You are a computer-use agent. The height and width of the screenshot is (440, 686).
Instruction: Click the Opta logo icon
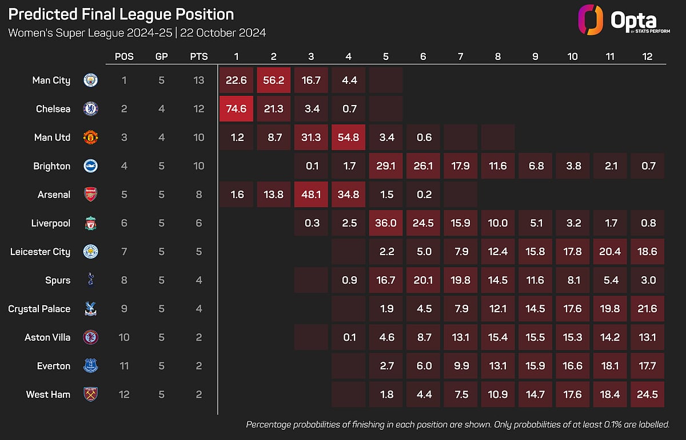[x=591, y=20]
